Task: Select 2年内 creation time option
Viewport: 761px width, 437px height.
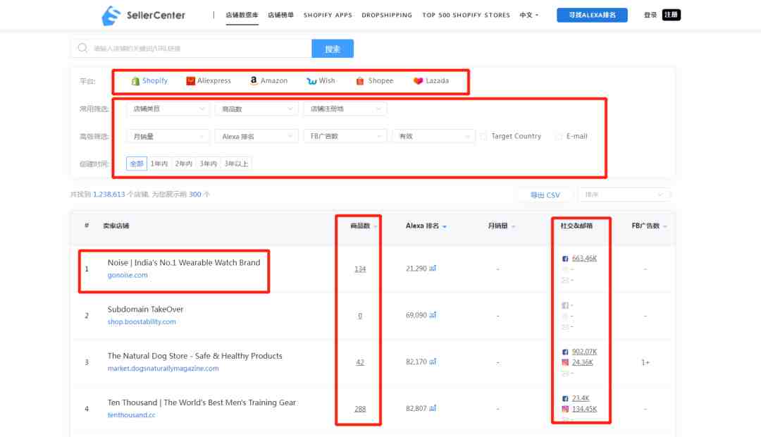Action: pos(183,164)
